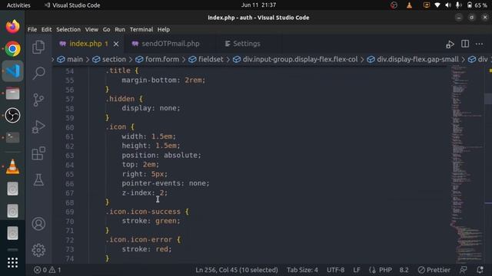The height and width of the screenshot is (276, 492).
Task: Open More Actions ellipsis in editor
Action: pyautogui.click(x=479, y=44)
